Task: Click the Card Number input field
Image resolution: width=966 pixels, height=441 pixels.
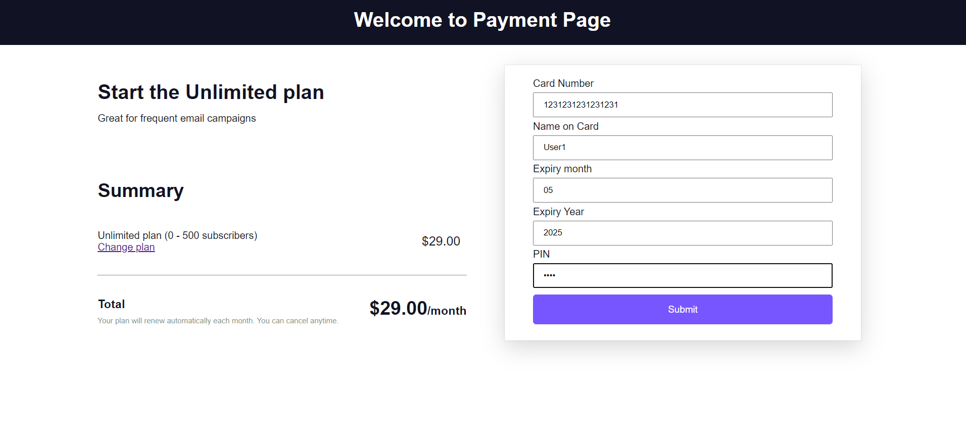Action: pos(683,105)
